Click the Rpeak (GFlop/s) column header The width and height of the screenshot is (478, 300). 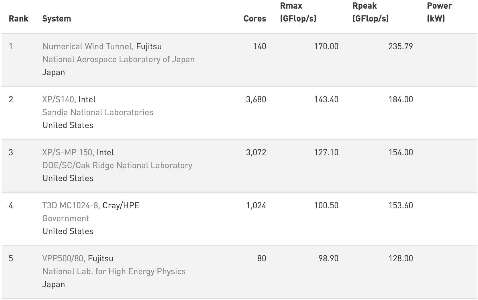click(x=371, y=12)
